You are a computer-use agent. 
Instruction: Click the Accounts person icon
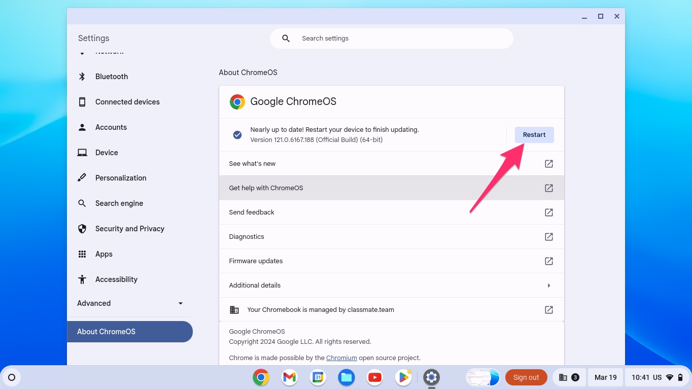pos(82,127)
